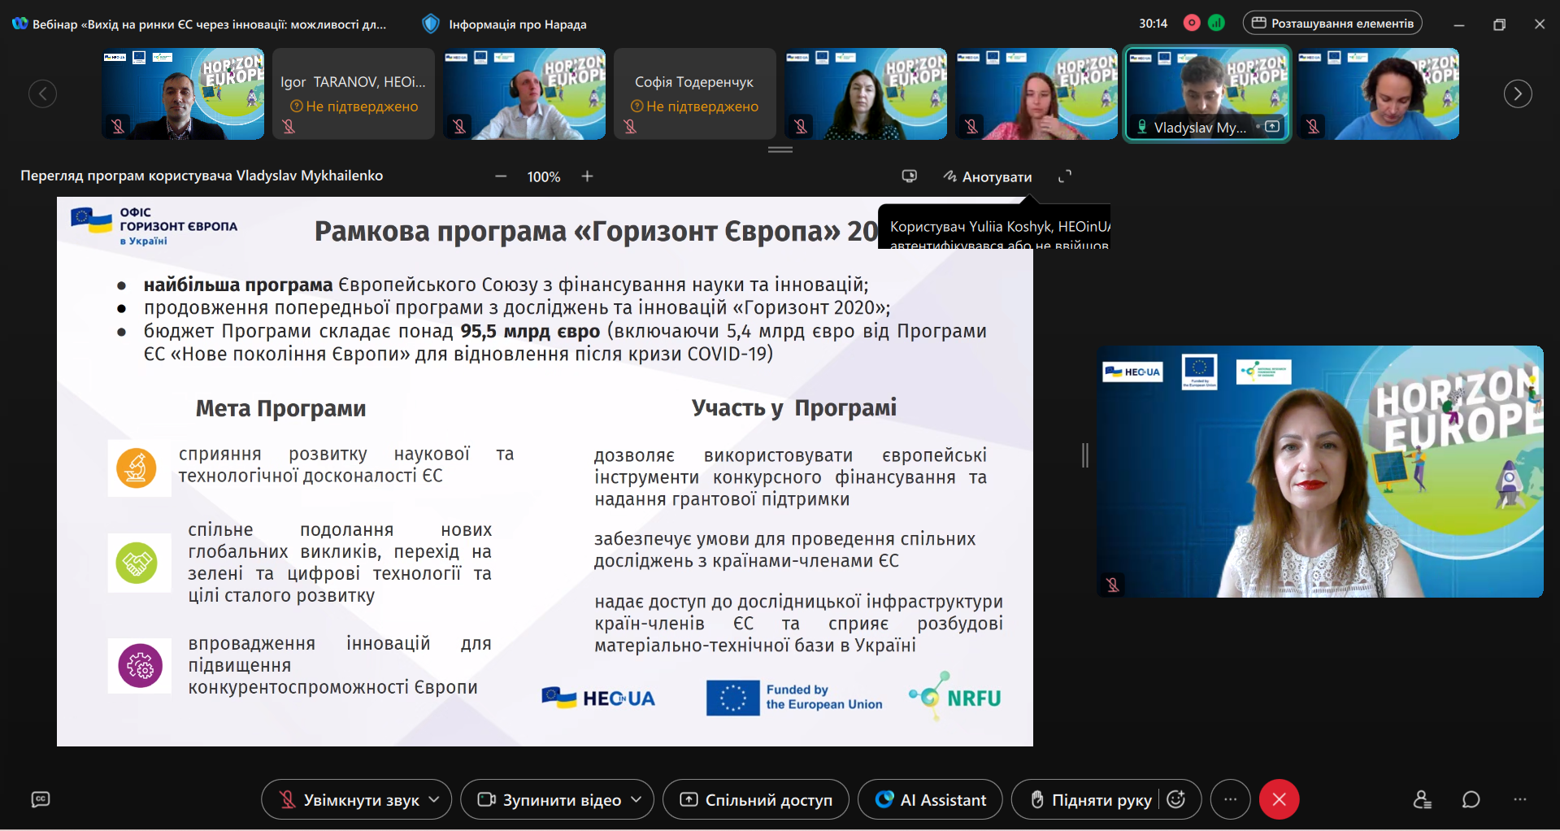Click Анотувати to annotate shared content

click(988, 176)
